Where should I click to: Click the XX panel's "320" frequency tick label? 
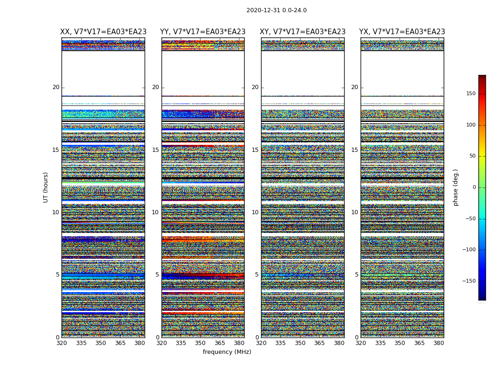62,343
